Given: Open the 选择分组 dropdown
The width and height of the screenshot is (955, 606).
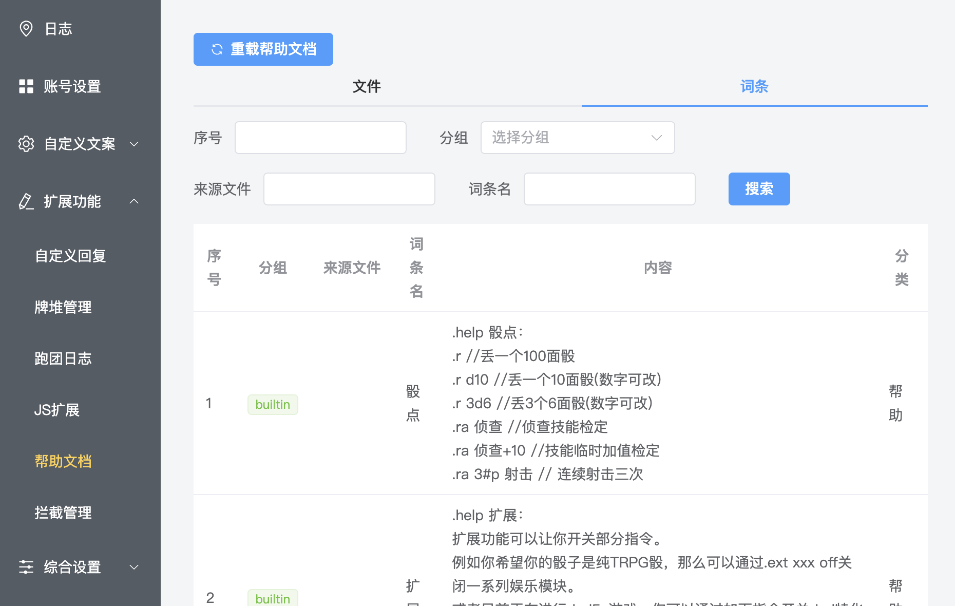Looking at the screenshot, I should [577, 138].
